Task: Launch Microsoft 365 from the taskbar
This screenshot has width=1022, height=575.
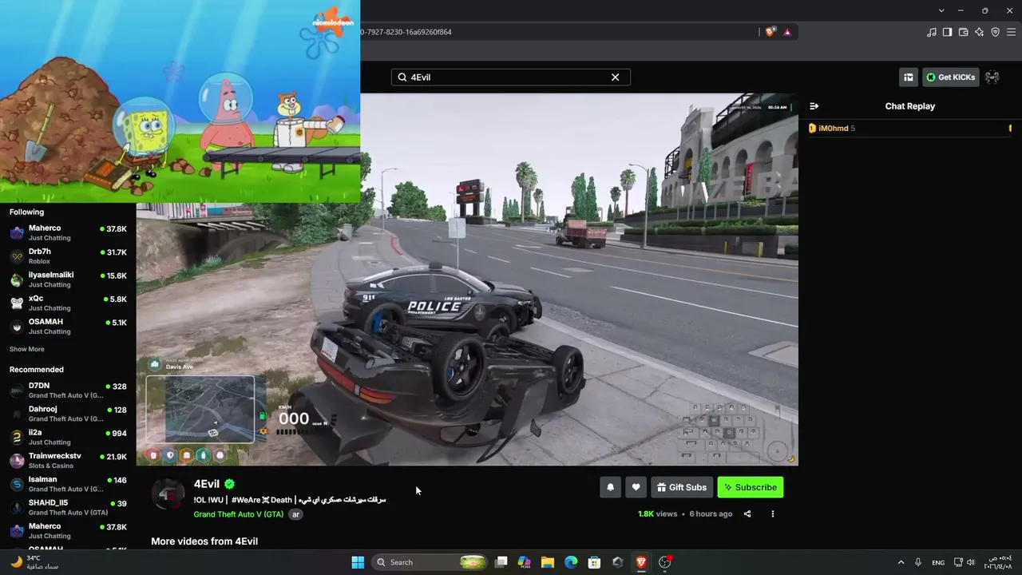Action: (x=525, y=562)
